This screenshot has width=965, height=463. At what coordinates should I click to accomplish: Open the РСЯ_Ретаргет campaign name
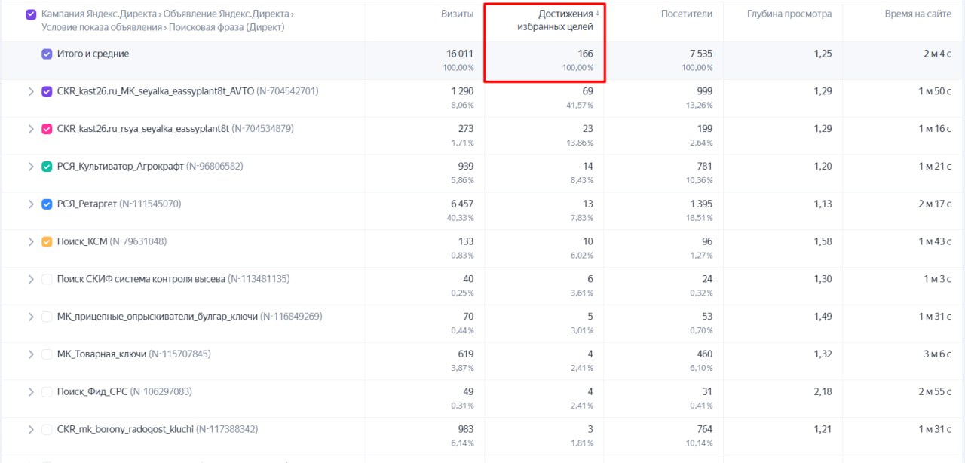[87, 204]
